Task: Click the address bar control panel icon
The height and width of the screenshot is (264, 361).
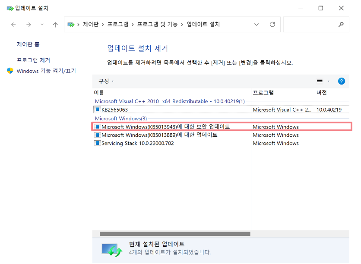Action: pos(71,25)
